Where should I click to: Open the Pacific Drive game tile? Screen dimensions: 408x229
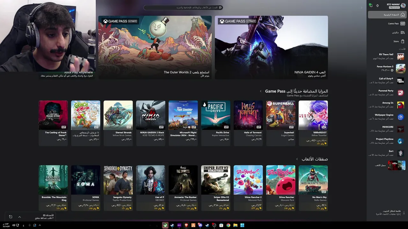click(x=215, y=123)
